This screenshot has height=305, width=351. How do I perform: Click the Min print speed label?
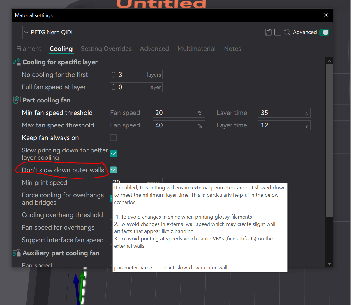45,182
